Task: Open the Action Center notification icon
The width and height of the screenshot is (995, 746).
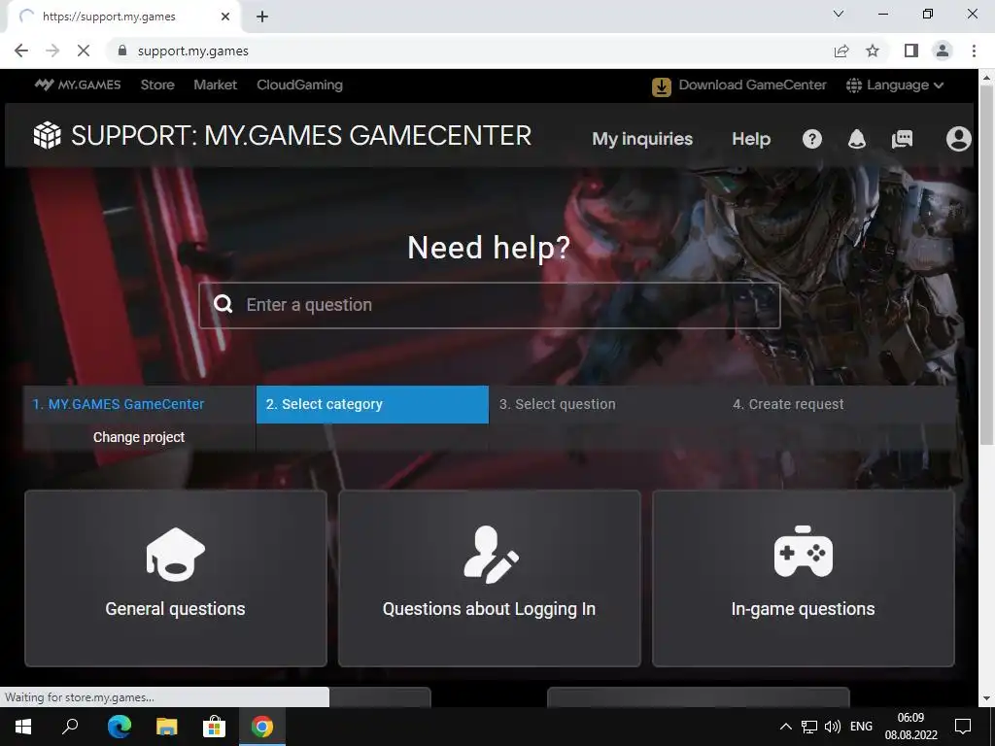Action: tap(963, 727)
